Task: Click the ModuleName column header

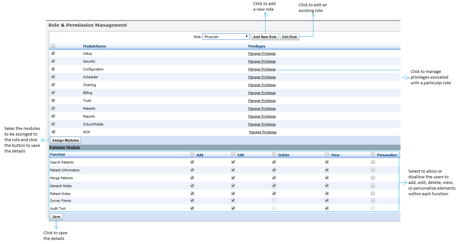Action: [94, 46]
